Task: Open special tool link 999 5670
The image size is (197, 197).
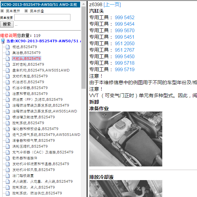Action: pos(125,31)
